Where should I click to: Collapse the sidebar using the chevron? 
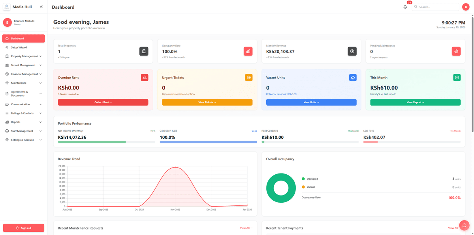[41, 6]
